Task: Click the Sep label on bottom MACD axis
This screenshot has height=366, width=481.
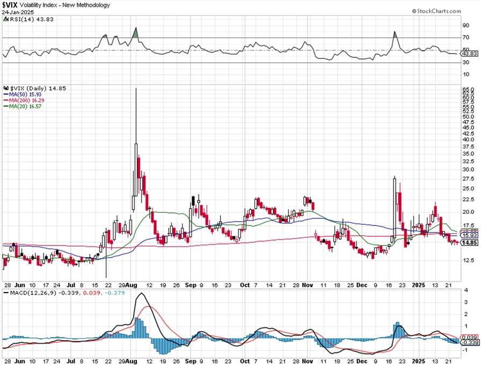Action: (191, 361)
